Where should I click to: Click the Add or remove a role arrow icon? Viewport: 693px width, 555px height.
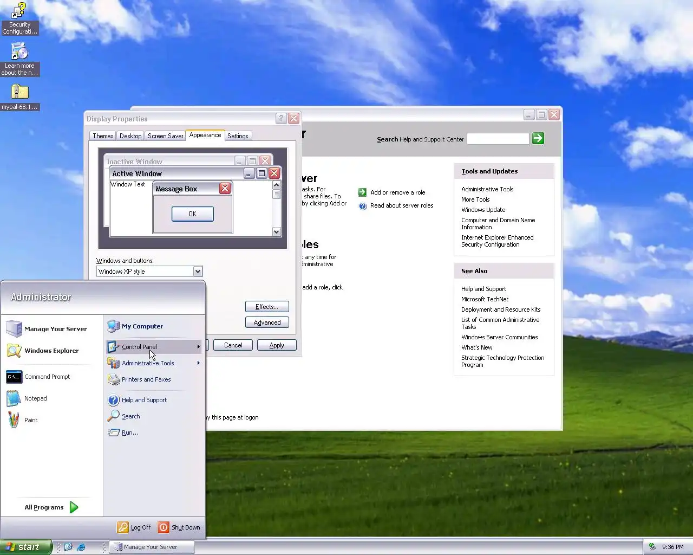point(363,192)
